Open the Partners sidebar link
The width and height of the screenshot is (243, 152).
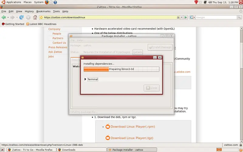point(58,38)
